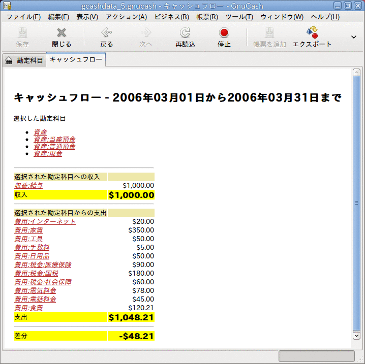Open the 費用:家賃 expense link

tap(28, 230)
